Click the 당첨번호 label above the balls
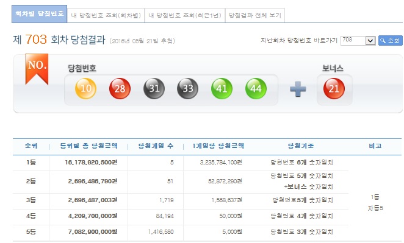 tap(82, 68)
